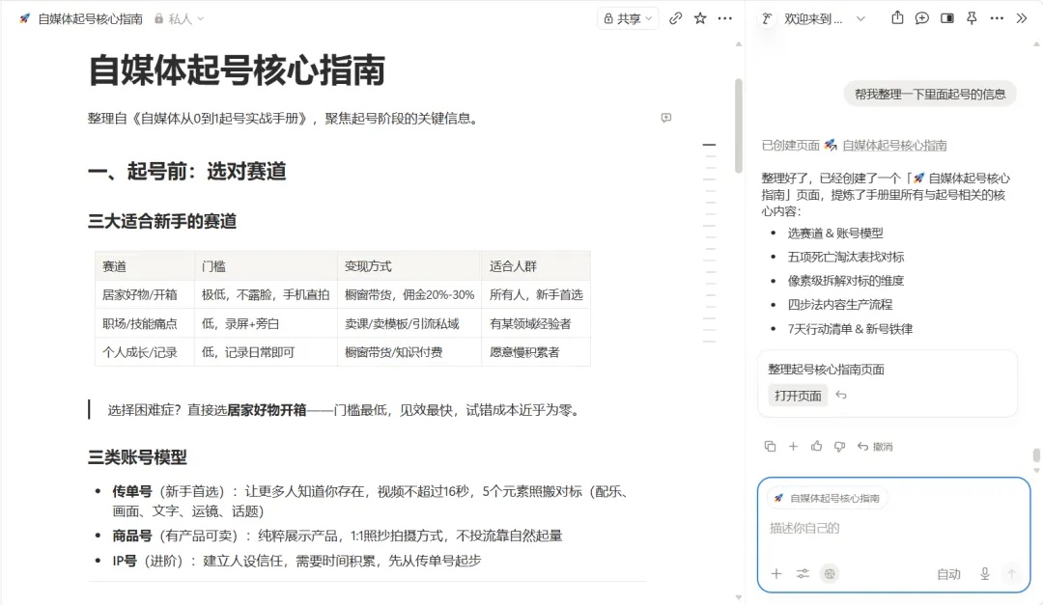Start new chat with plus bubble icon

coord(922,18)
